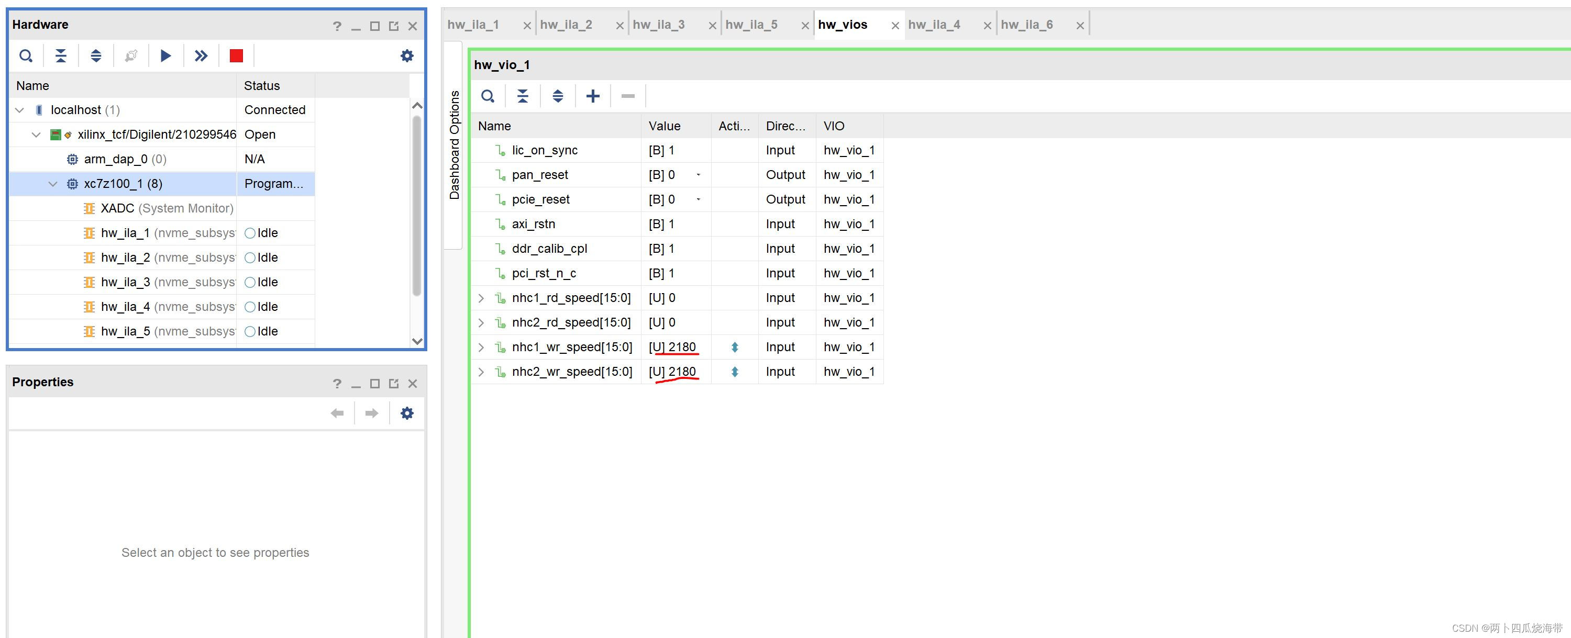Go forward in Properties panel
This screenshot has width=1571, height=638.
click(371, 413)
